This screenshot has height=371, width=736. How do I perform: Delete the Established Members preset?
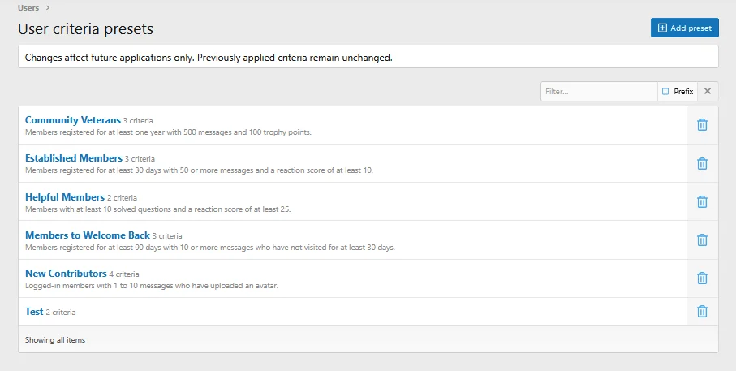coord(702,163)
